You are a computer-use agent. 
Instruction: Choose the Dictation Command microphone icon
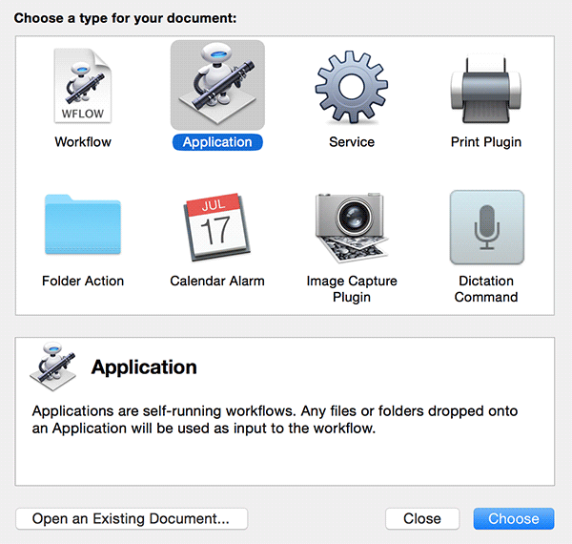click(x=486, y=227)
